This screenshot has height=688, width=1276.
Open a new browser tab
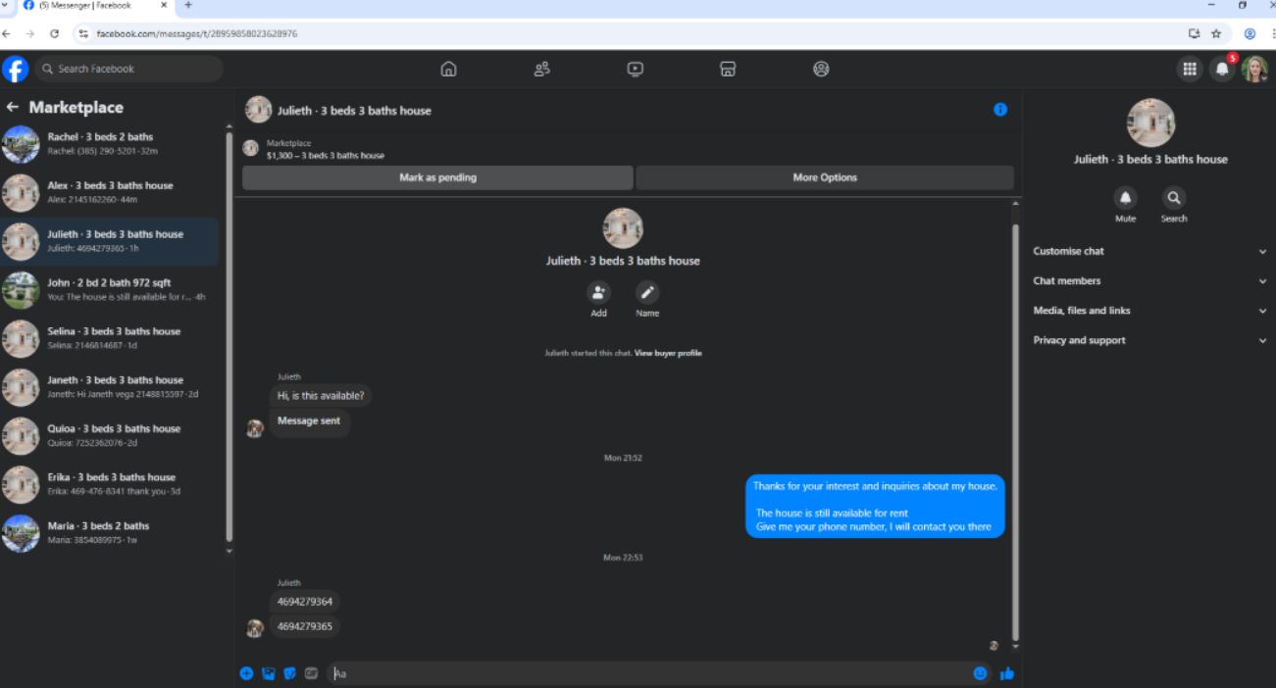[188, 6]
